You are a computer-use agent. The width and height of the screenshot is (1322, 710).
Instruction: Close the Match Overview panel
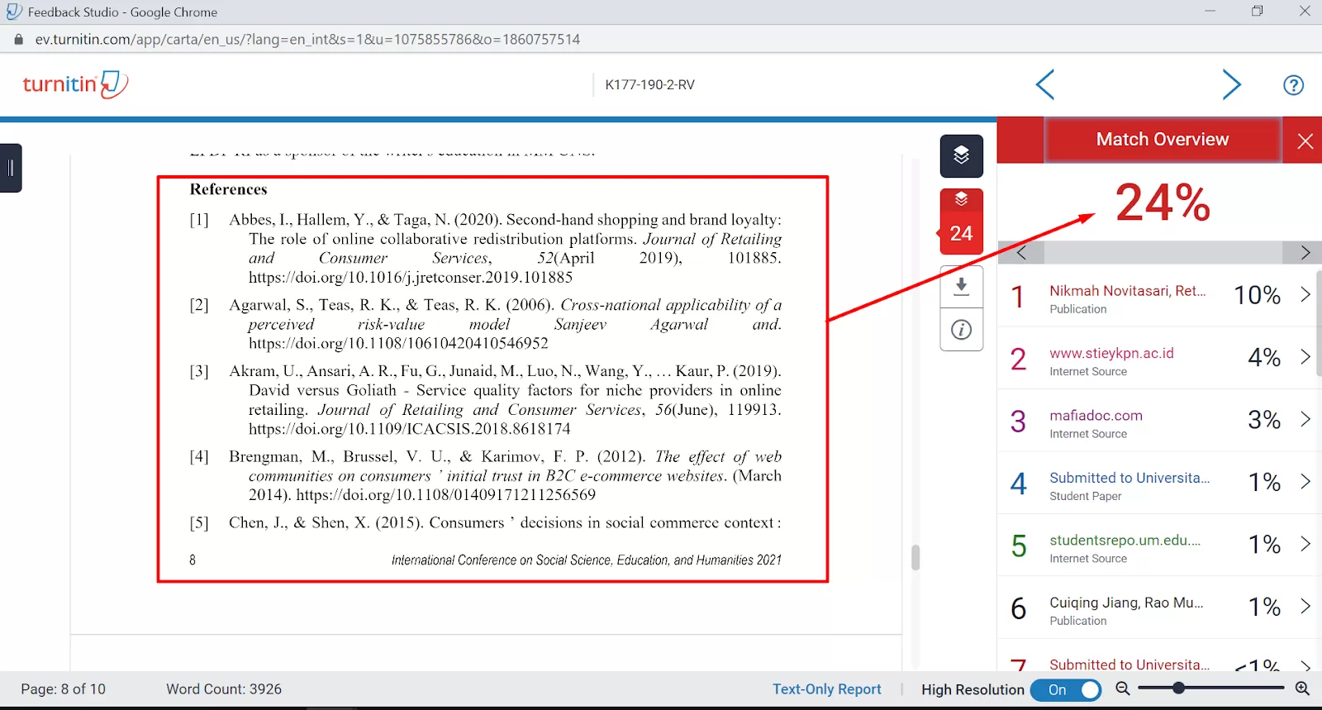point(1305,141)
